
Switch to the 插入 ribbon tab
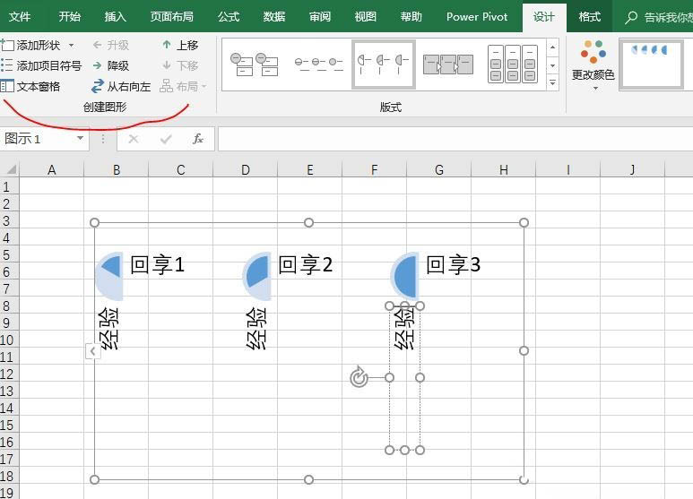tap(116, 17)
